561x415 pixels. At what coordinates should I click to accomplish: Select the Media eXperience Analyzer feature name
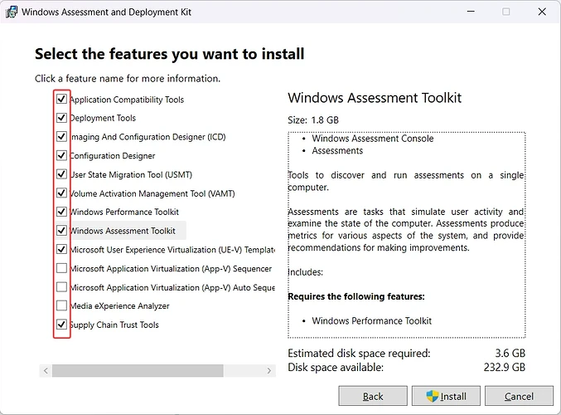click(x=119, y=306)
